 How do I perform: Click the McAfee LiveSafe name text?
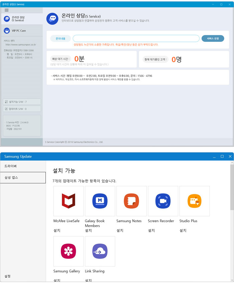[67, 221]
